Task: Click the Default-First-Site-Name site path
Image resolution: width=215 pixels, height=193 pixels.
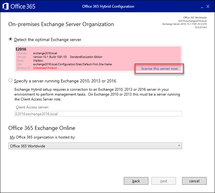Action: click(x=72, y=64)
